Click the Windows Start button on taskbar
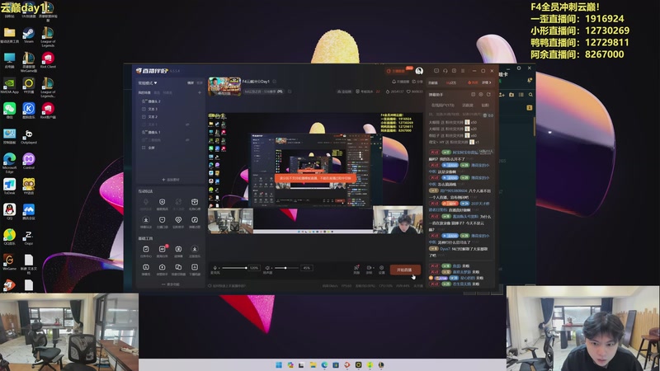This screenshot has height=371, width=660. click(x=279, y=364)
